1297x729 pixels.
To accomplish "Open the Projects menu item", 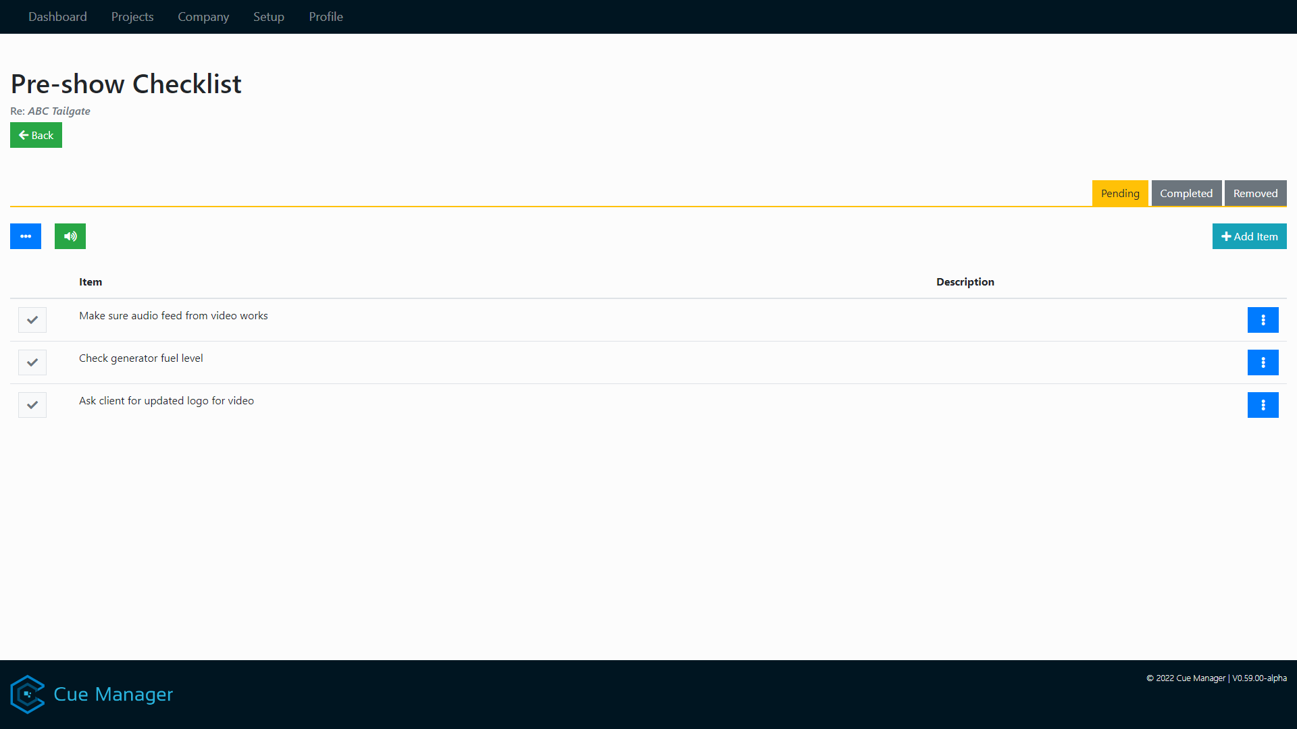I will tap(132, 16).
